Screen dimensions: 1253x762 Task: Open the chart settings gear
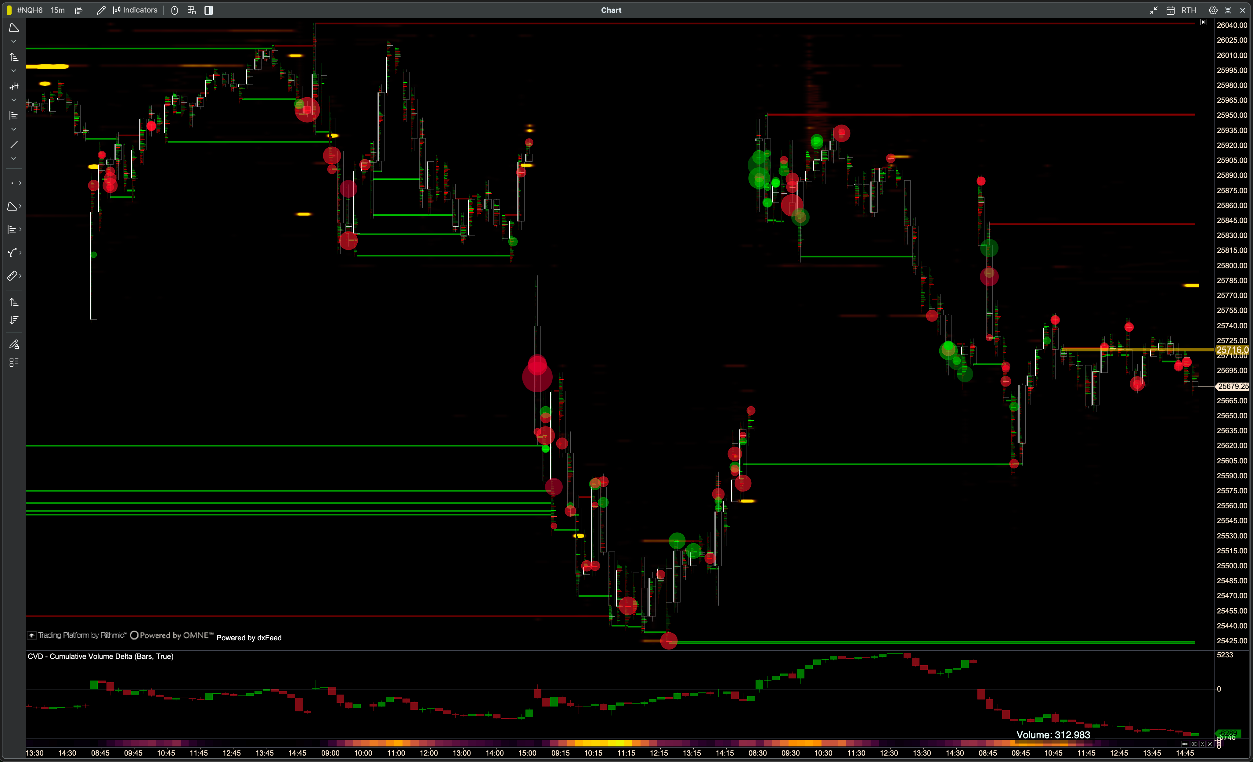1213,10
